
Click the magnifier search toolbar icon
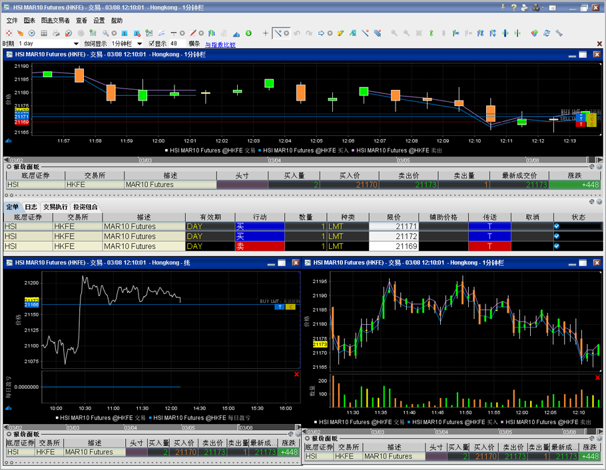click(105, 33)
